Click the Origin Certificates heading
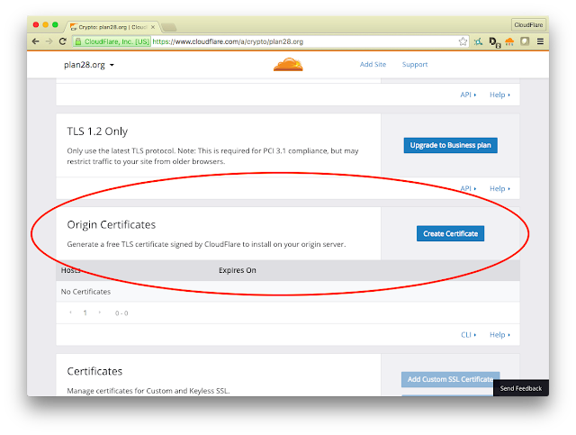 112,224
